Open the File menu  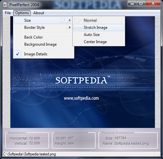8,13
